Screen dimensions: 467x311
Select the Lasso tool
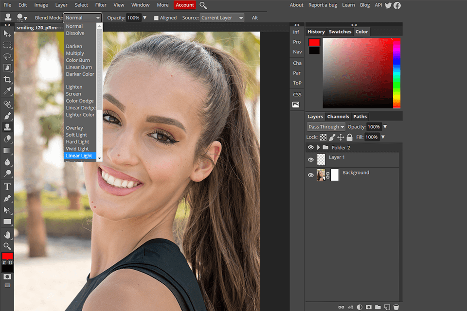pyautogui.click(x=7, y=56)
